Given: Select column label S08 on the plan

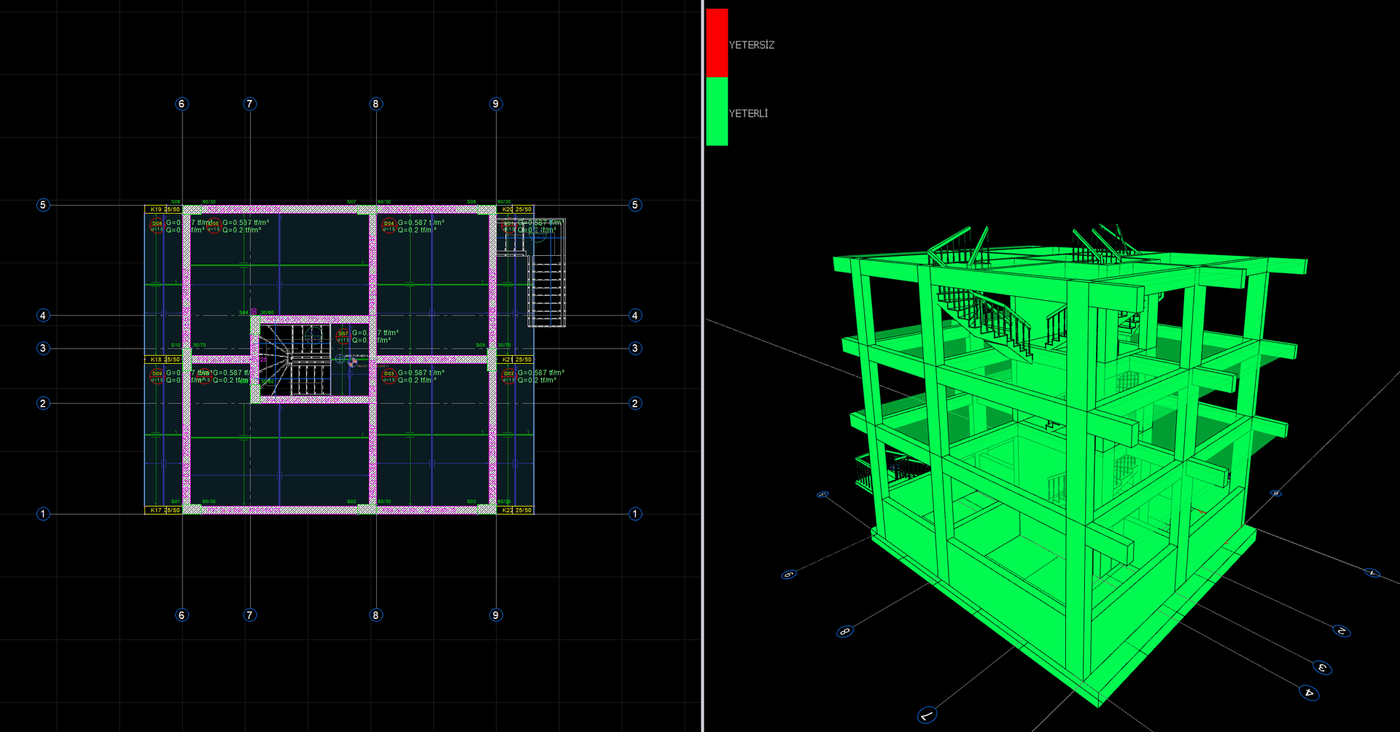Looking at the screenshot, I should click(x=472, y=202).
